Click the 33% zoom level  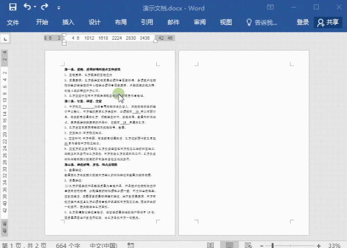[334, 245]
